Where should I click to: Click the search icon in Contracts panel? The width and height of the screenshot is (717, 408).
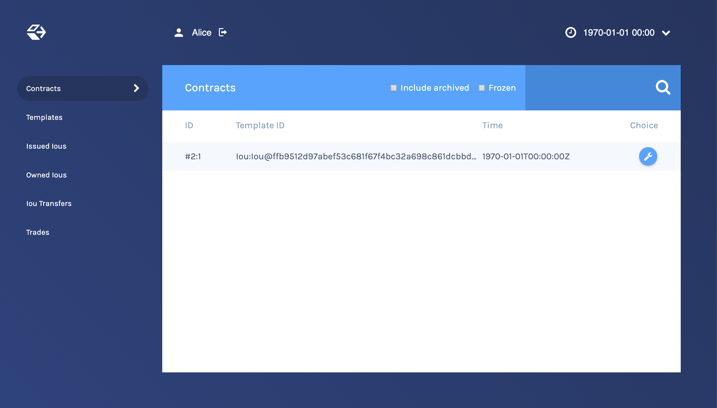coord(663,88)
